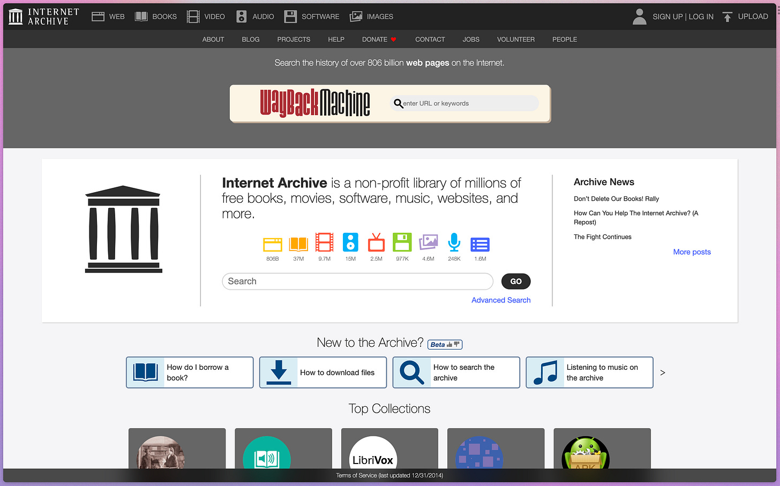Open The Fight Continues post
Viewport: 780px width, 486px height.
click(x=603, y=237)
